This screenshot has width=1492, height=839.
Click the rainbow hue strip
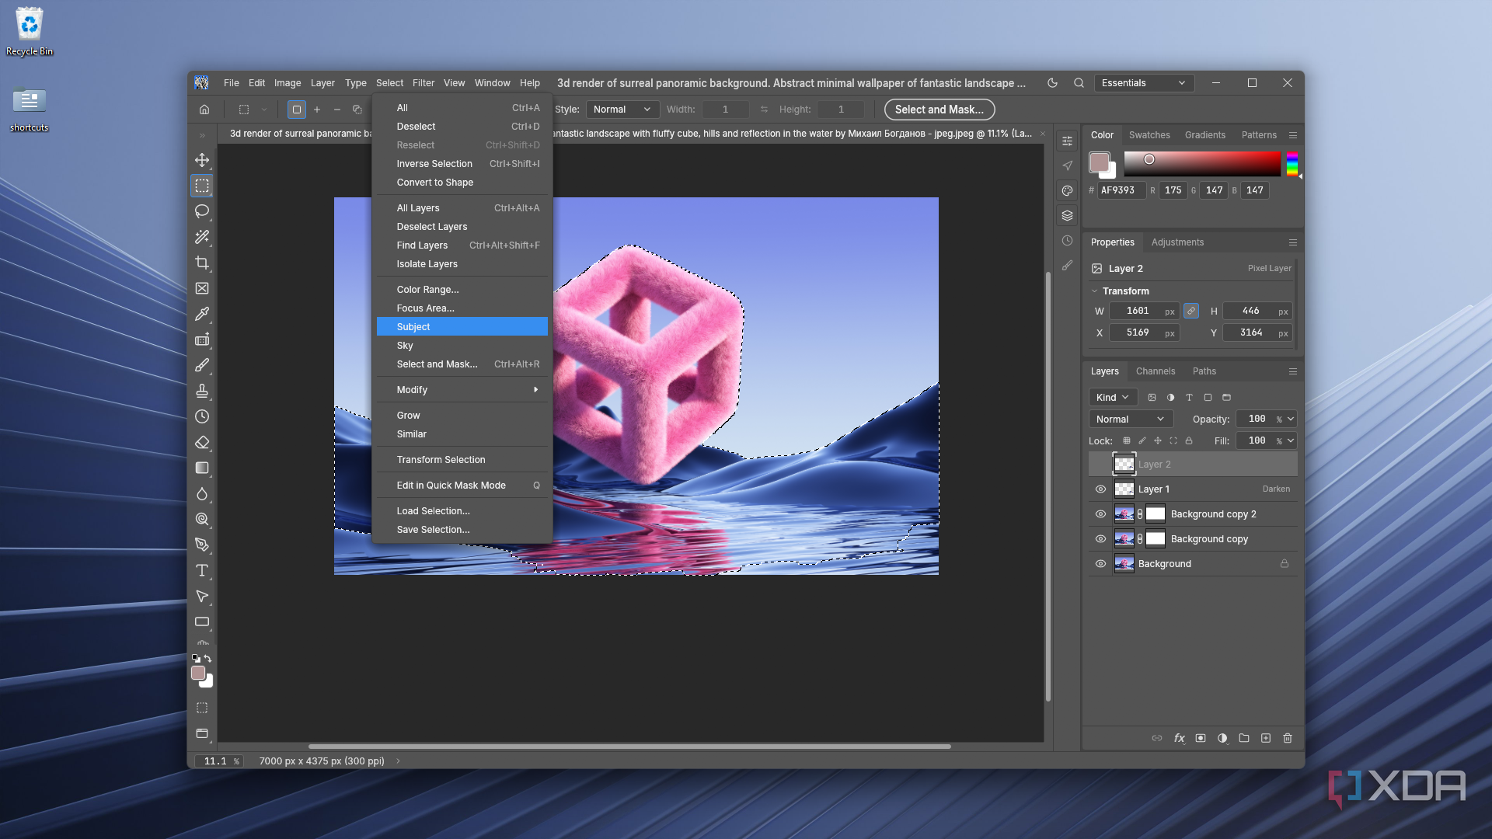click(1292, 165)
